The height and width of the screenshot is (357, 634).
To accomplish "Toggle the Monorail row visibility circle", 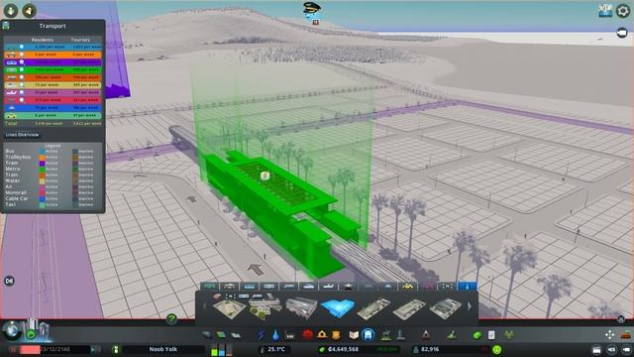I will [x=22, y=100].
